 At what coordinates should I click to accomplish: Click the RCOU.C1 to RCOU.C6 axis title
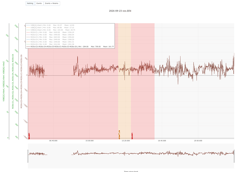(x=13, y=81)
